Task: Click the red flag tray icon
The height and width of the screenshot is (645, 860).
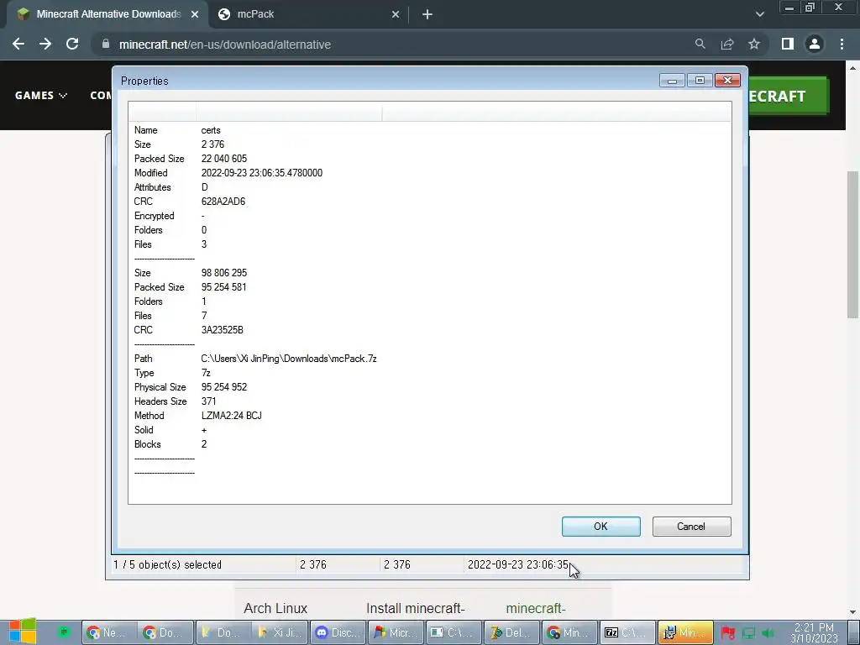Action: coord(728,633)
